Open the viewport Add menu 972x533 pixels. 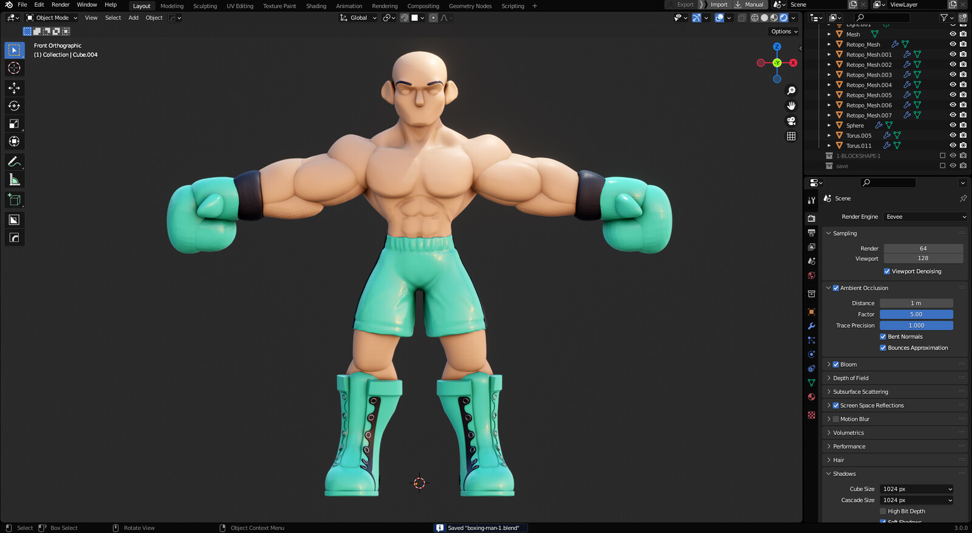point(133,18)
